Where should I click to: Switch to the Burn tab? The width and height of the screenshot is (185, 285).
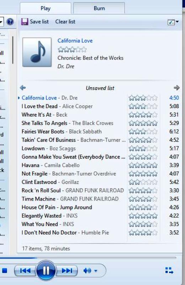99,8
